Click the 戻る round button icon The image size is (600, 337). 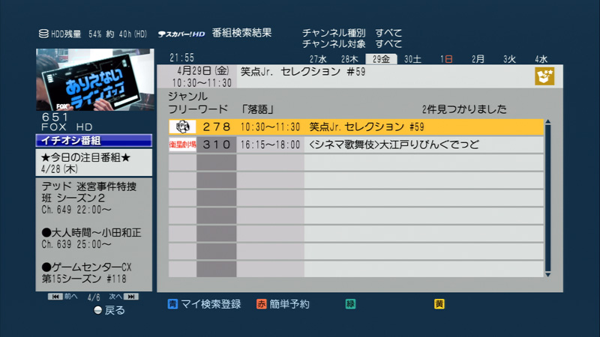(x=97, y=310)
